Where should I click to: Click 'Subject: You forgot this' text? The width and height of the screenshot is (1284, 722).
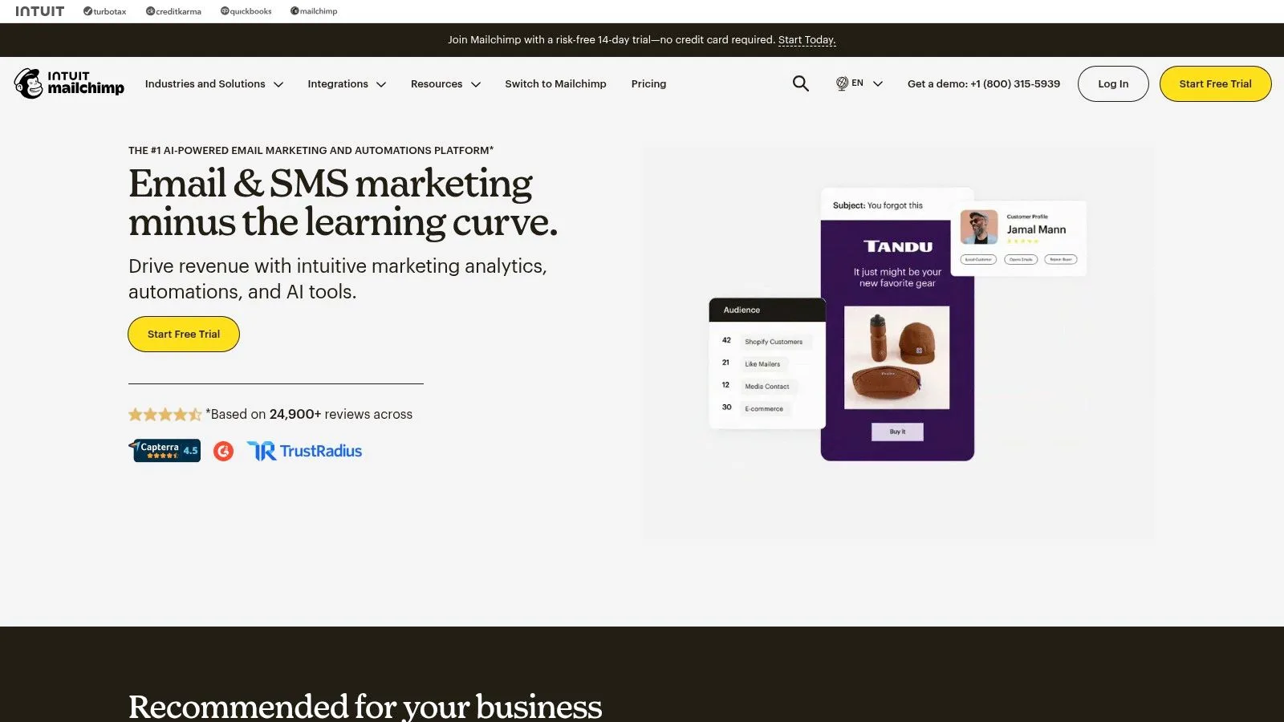(x=878, y=205)
